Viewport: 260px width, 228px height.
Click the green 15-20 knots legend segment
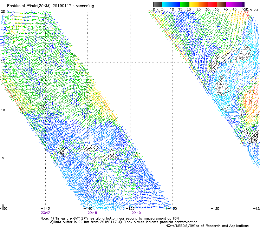(x=185, y=4)
